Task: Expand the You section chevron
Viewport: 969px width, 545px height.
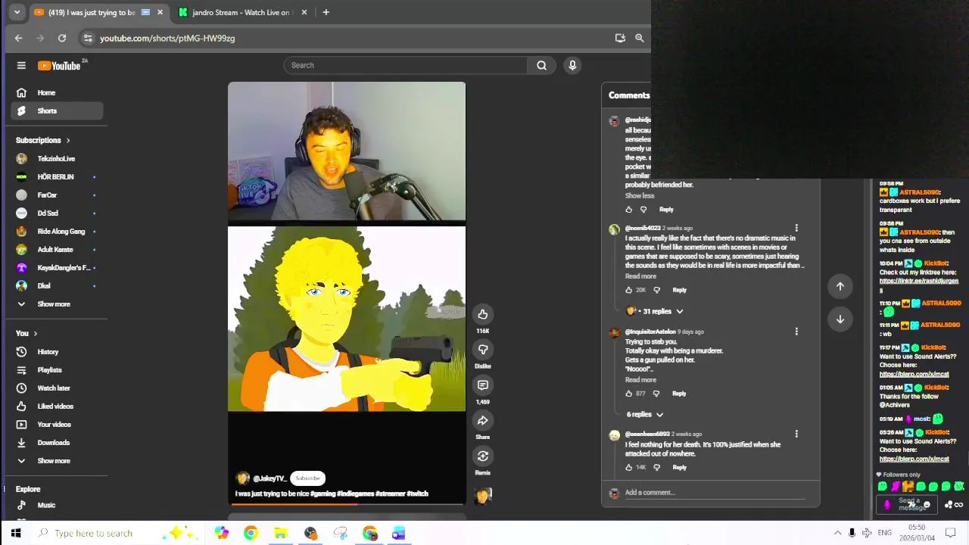Action: click(x=35, y=333)
